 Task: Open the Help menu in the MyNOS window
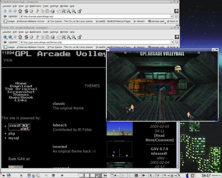pyautogui.click(x=72, y=6)
